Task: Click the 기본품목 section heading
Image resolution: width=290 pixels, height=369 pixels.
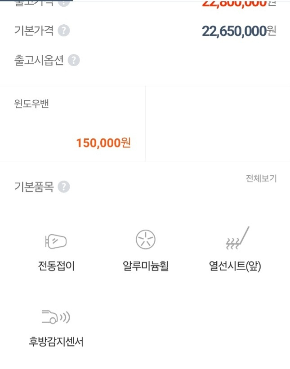Action: [x=34, y=187]
